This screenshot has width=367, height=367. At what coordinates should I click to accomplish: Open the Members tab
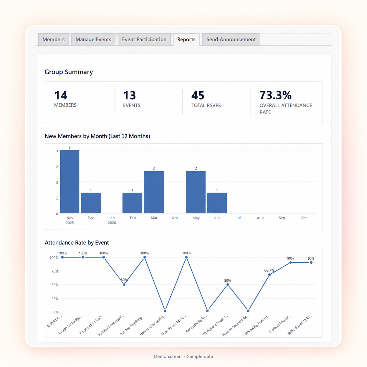tap(54, 40)
